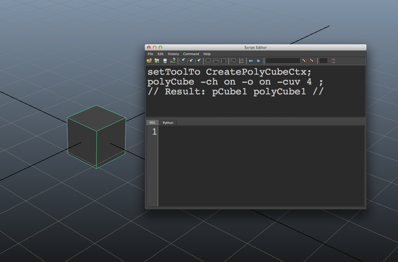Select the pCube1 cube in the viewport
Viewport: 398px width, 262px height.
pos(96,136)
